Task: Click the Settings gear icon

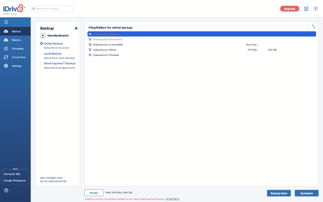Action: (x=6, y=66)
